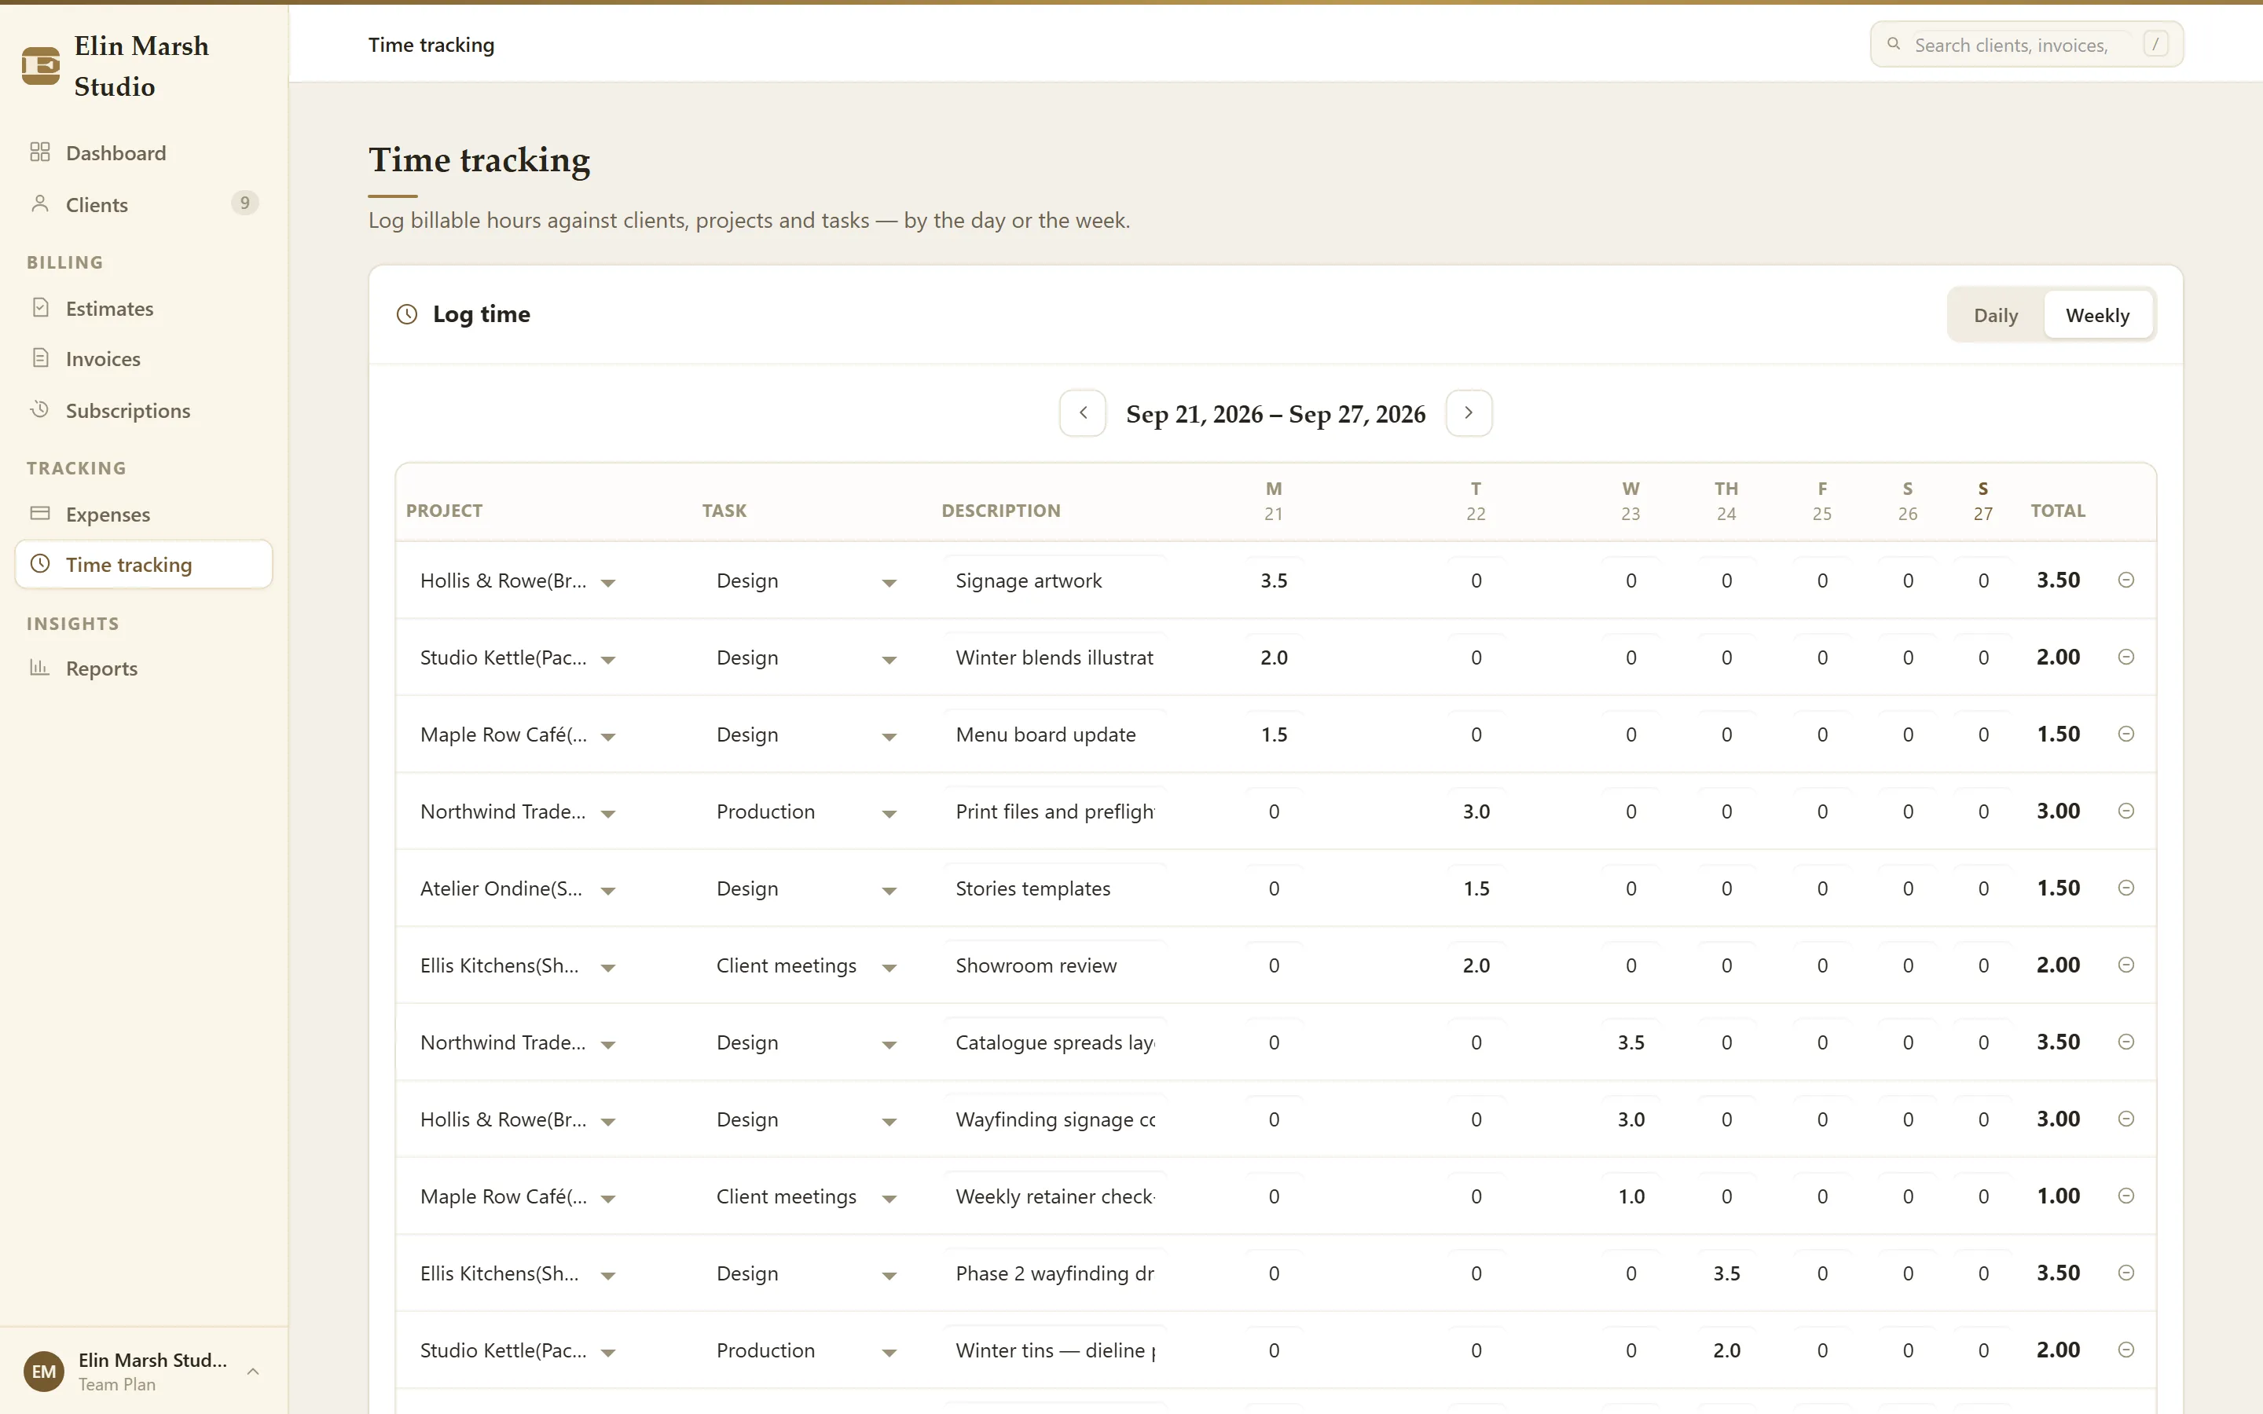Edit the Showroom review description field
2263x1414 pixels.
click(1054, 966)
